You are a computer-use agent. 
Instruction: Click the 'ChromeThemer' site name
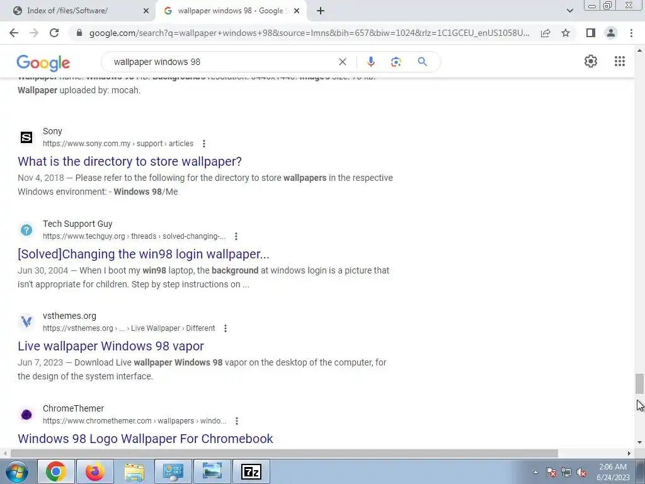click(x=73, y=408)
